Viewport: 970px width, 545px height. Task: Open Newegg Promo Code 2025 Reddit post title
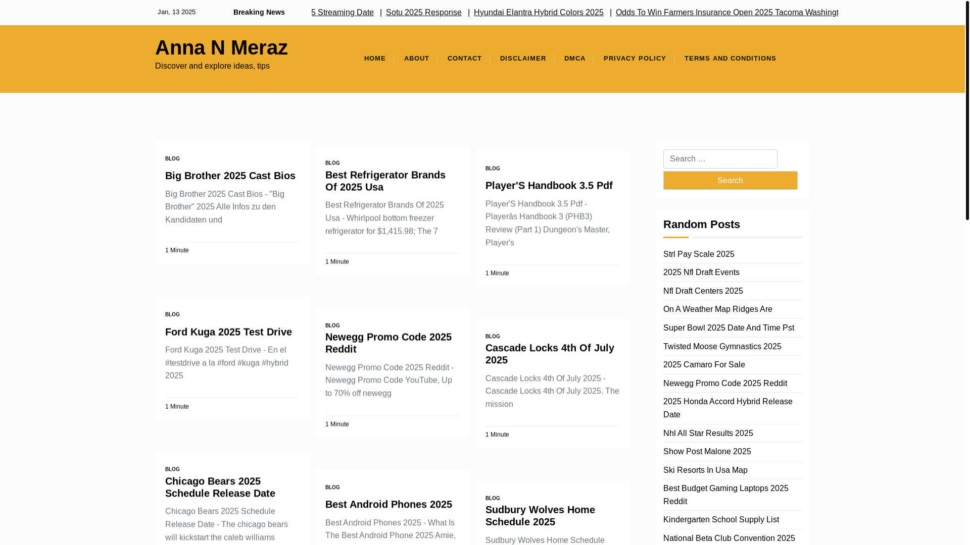click(389, 343)
